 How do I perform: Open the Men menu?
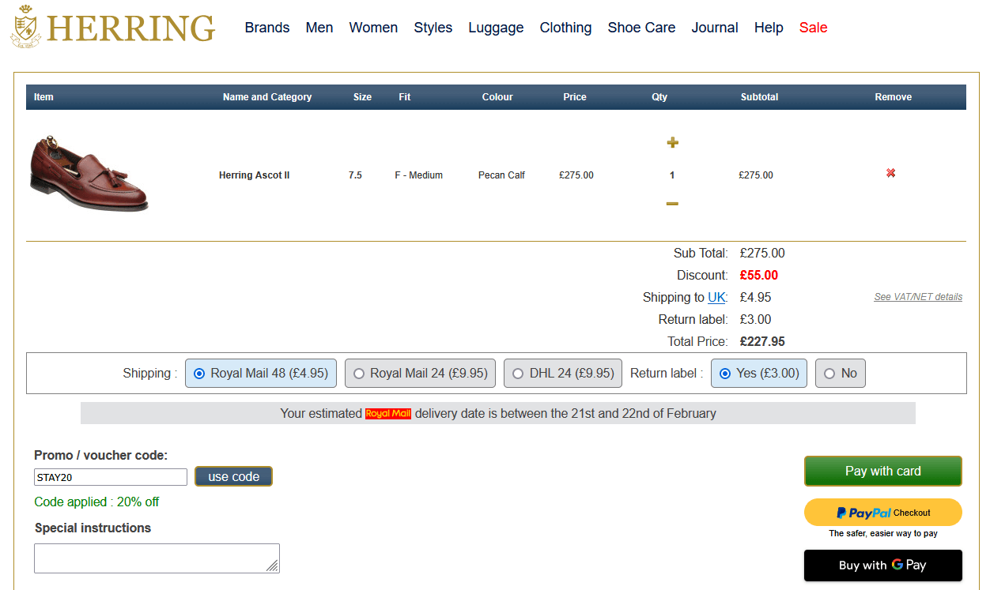(x=319, y=28)
